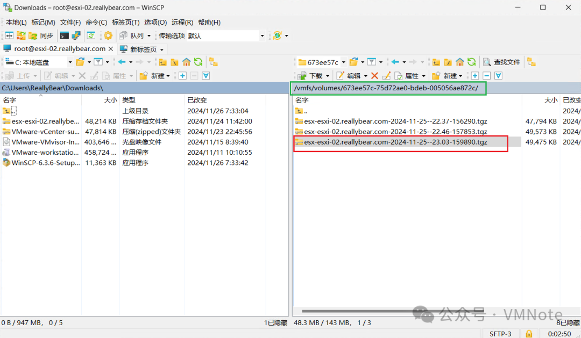Screen dimensions: 581x338
Task: Click remote panel open directory icon
Action: pos(354,62)
